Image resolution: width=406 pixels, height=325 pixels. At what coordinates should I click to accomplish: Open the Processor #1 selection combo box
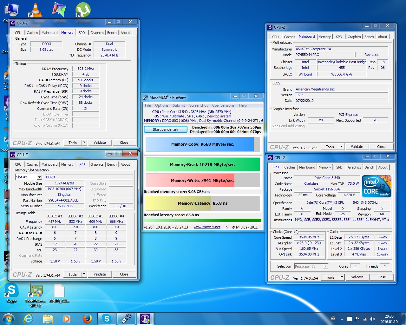pyautogui.click(x=311, y=267)
